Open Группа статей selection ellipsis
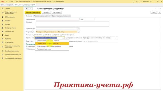 coord(76,29)
